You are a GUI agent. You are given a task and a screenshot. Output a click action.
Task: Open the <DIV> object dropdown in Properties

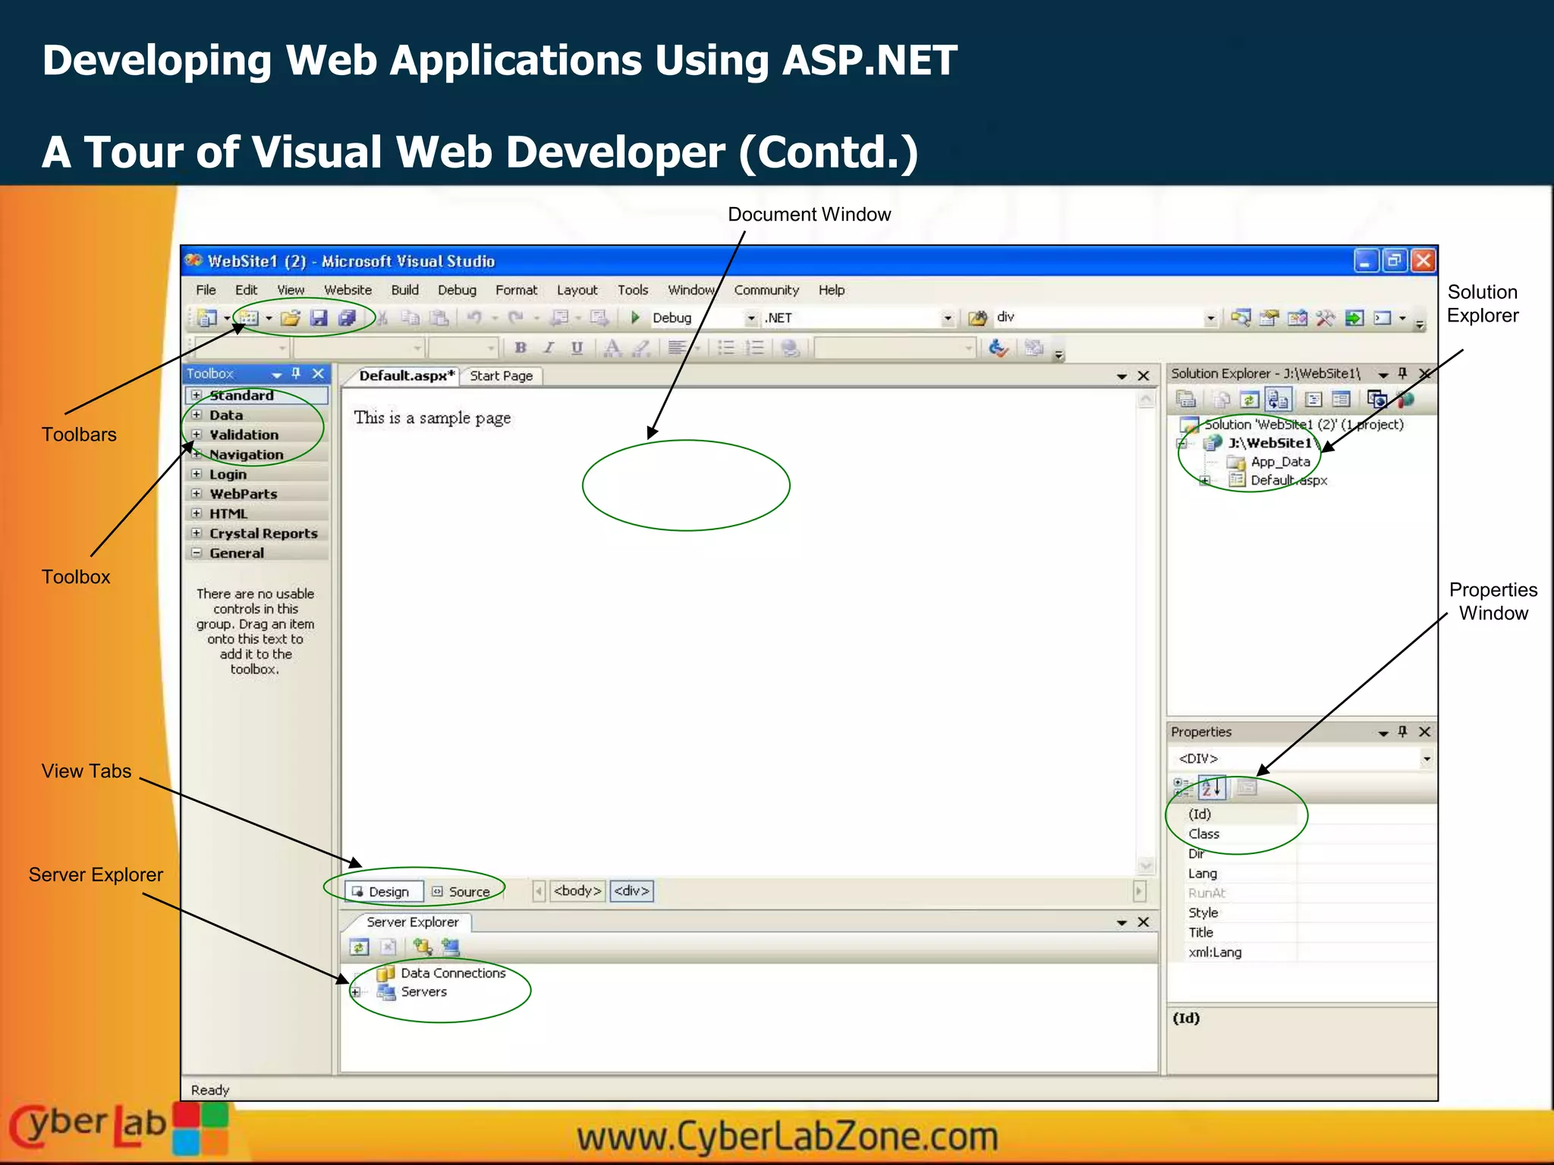[x=1427, y=758]
